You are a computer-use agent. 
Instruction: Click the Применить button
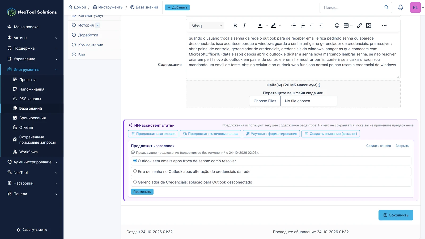(142, 192)
